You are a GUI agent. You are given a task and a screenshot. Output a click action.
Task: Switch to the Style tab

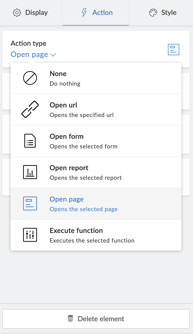click(163, 13)
